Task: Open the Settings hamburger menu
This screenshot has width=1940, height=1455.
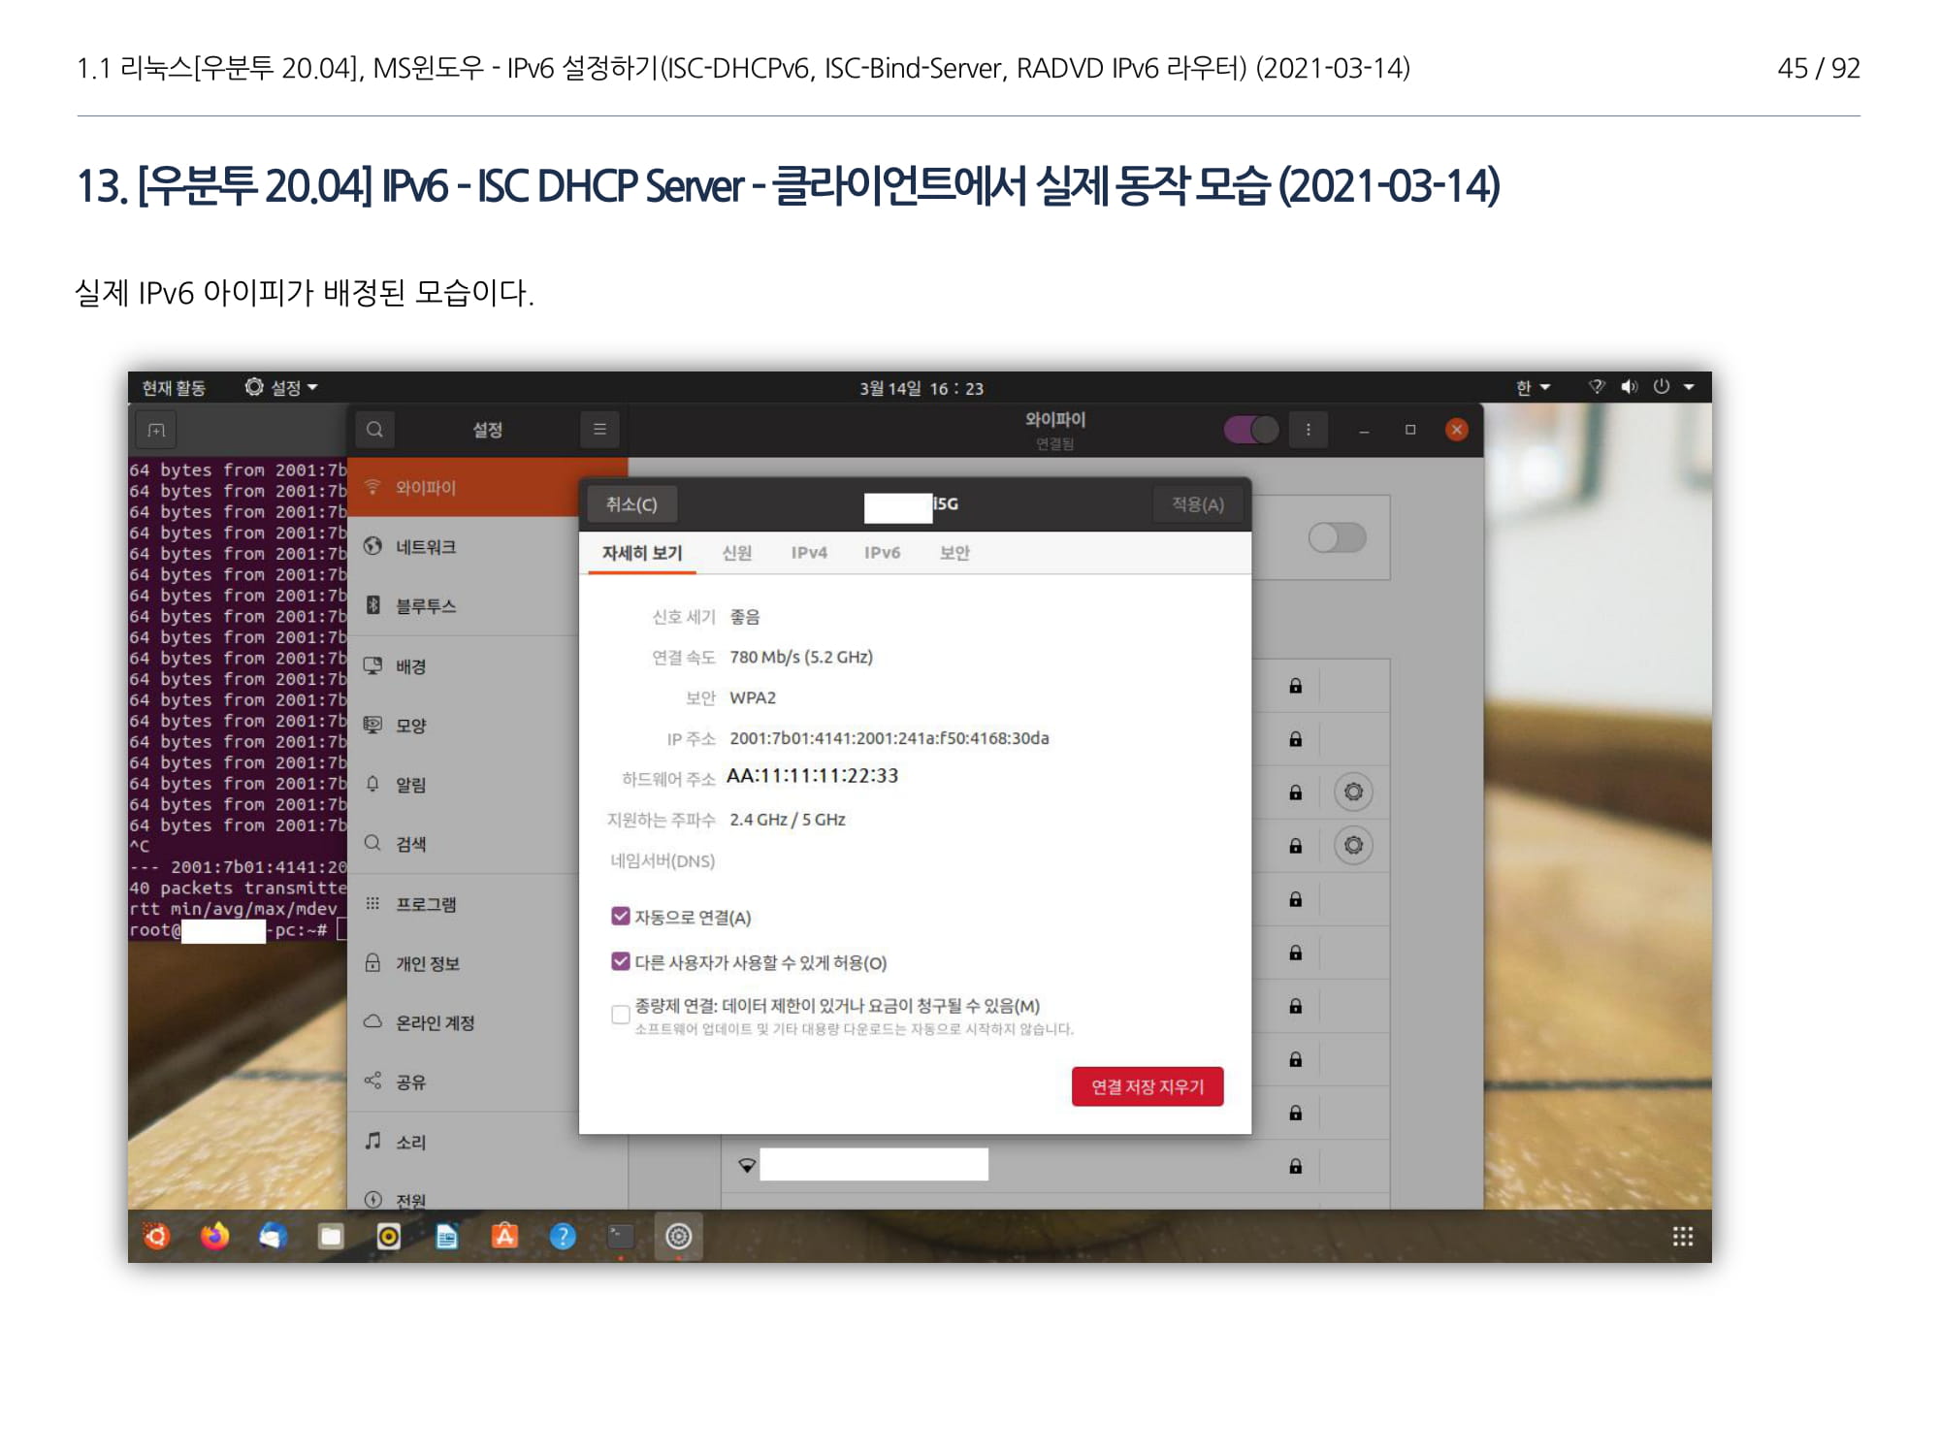Action: (599, 430)
